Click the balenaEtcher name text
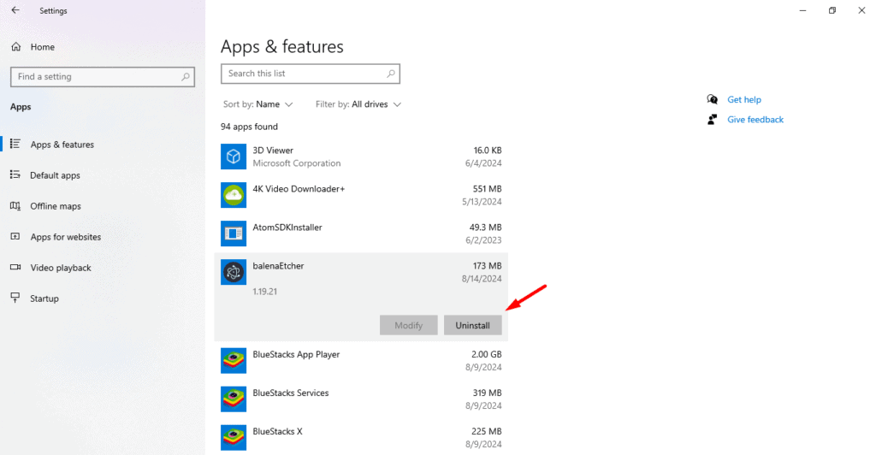Screen dimensions: 876x455 coord(278,266)
